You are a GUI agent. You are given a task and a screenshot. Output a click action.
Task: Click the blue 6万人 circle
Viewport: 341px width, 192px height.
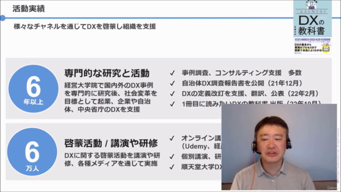pyautogui.click(x=32, y=151)
